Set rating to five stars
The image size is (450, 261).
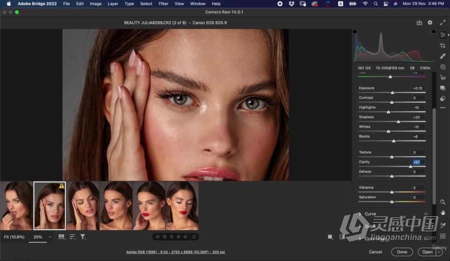pyautogui.click(x=186, y=237)
